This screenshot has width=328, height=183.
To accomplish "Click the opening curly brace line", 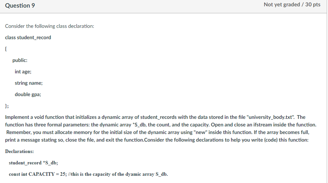I will [x=6, y=49].
